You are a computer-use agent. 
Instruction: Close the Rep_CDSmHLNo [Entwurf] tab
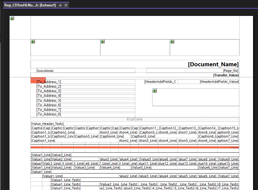coord(66,5)
